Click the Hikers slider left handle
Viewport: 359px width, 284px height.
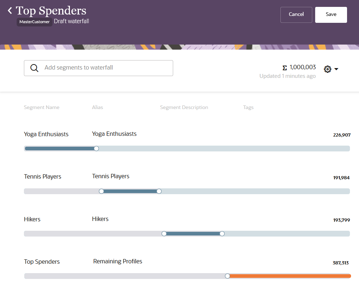pyautogui.click(x=164, y=234)
